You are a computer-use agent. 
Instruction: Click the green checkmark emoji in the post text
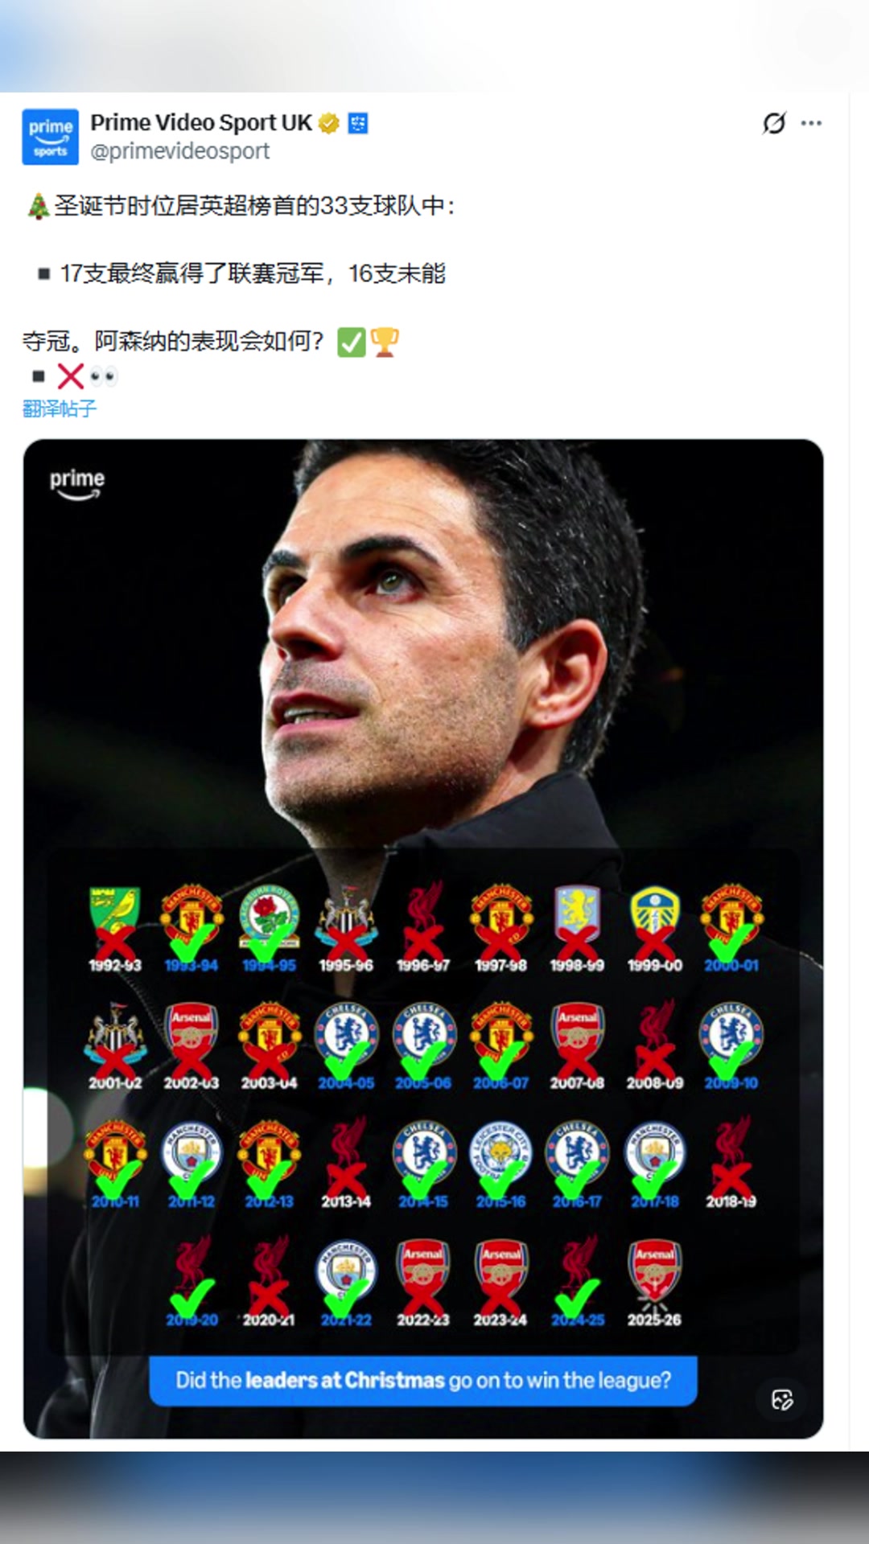click(x=351, y=342)
